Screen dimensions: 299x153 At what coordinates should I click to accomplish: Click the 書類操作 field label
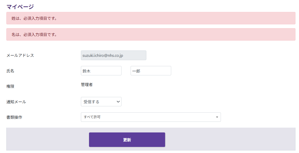[x=14, y=117]
